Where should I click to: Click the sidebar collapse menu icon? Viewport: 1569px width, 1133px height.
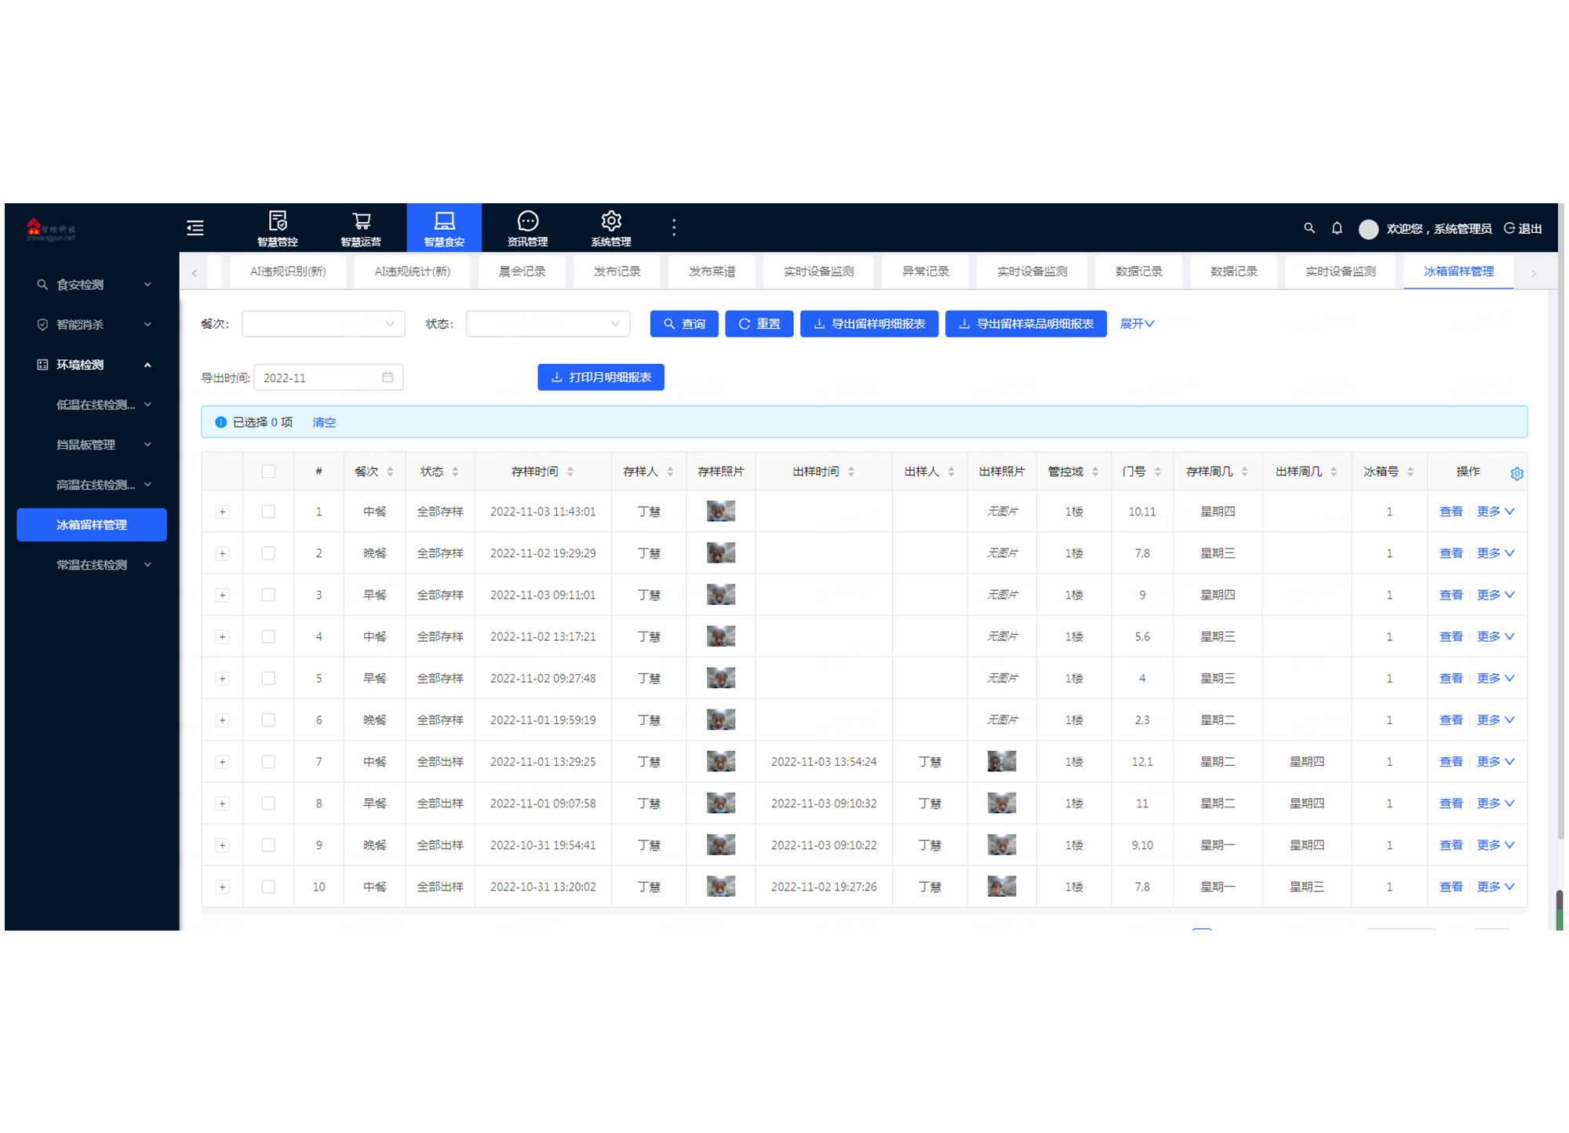click(x=195, y=228)
